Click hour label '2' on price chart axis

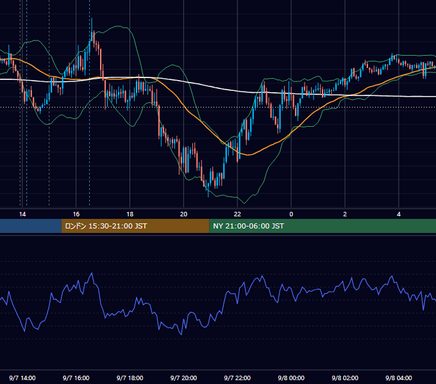(x=345, y=214)
